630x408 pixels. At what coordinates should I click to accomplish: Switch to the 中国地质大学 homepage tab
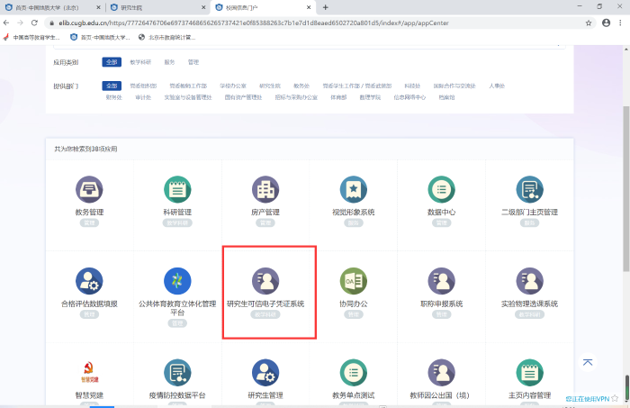pos(54,7)
